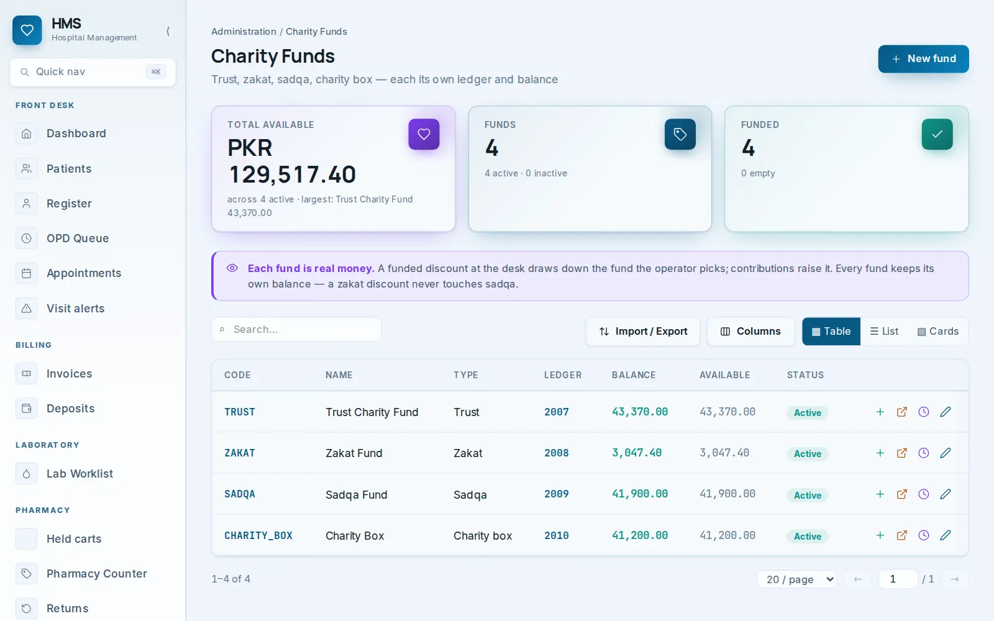The height and width of the screenshot is (621, 994).
Task: Switch to Cards view
Action: (x=938, y=332)
